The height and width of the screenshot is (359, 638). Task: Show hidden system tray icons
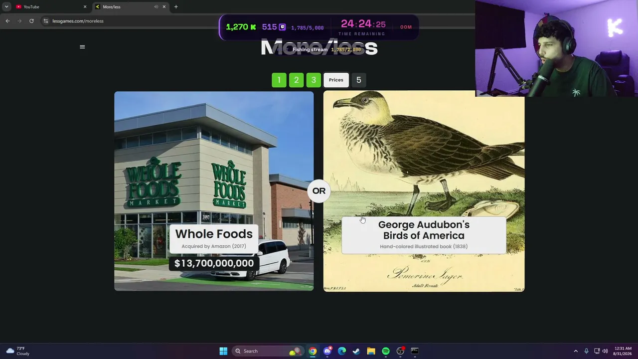(576, 351)
